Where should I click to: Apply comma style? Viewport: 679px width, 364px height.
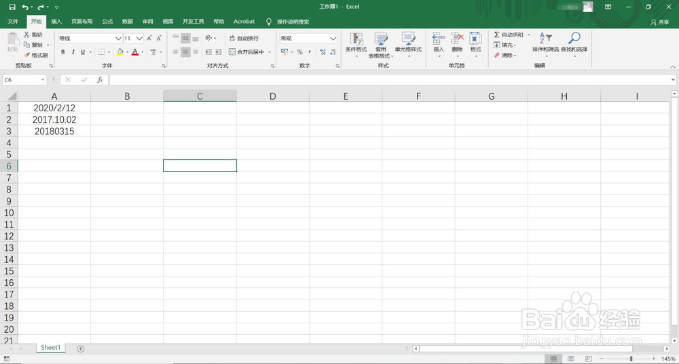310,52
